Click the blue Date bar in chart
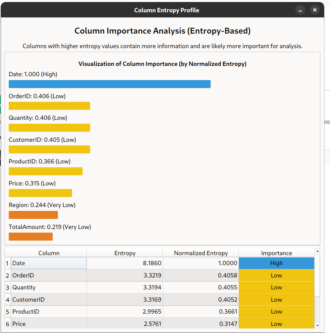This screenshot has height=333, width=330. 110,84
